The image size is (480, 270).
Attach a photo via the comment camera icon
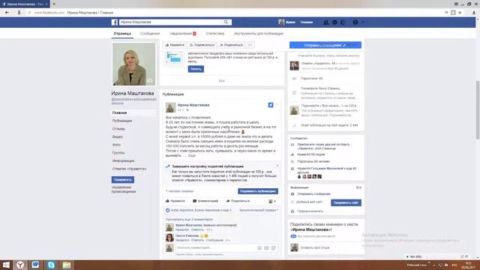[266, 247]
